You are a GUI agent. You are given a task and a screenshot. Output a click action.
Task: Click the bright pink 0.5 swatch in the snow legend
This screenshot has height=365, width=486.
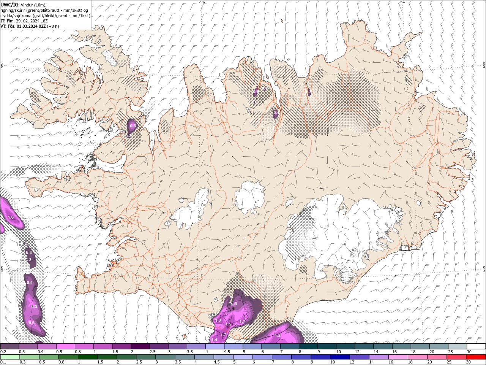(65, 346)
